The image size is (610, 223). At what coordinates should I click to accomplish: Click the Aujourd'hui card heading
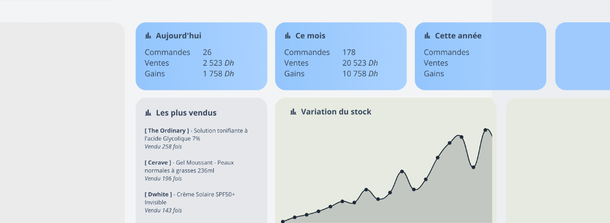point(179,36)
